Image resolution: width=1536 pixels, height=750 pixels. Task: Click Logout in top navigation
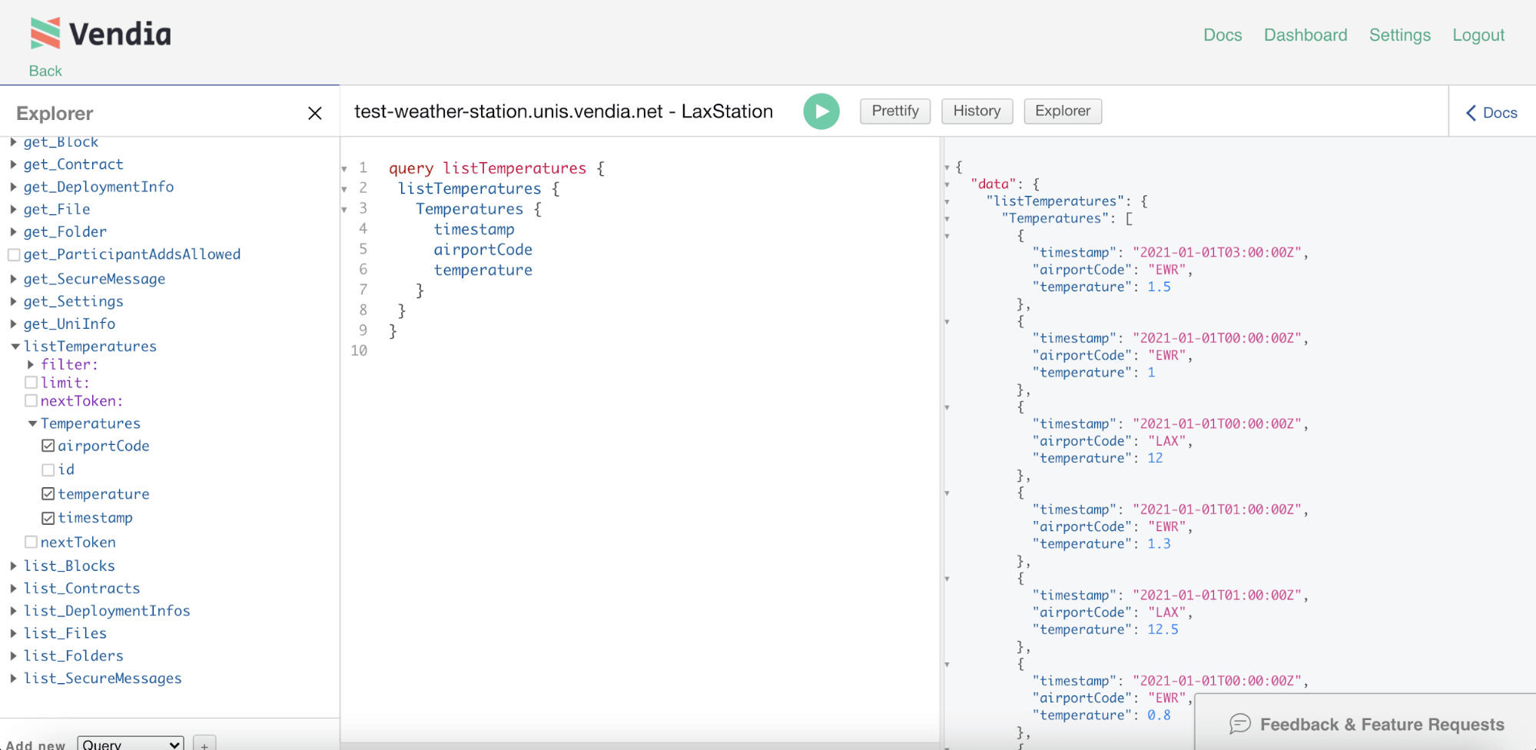pyautogui.click(x=1478, y=35)
